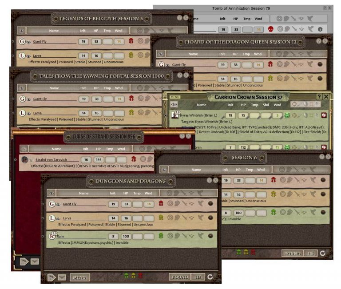Open the help question mark in Carrion Crown window

pyautogui.click(x=319, y=96)
